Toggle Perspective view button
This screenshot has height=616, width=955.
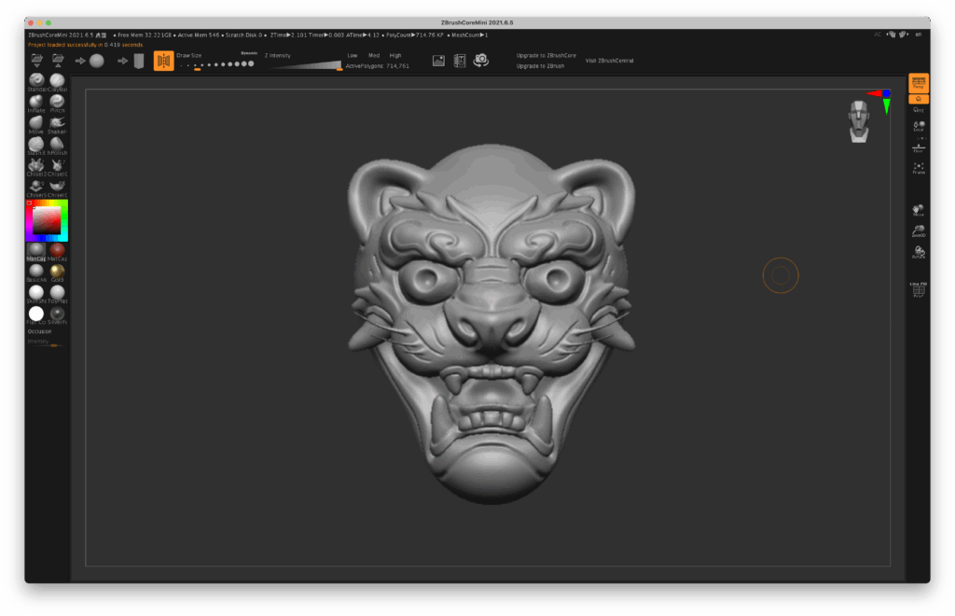(x=919, y=83)
